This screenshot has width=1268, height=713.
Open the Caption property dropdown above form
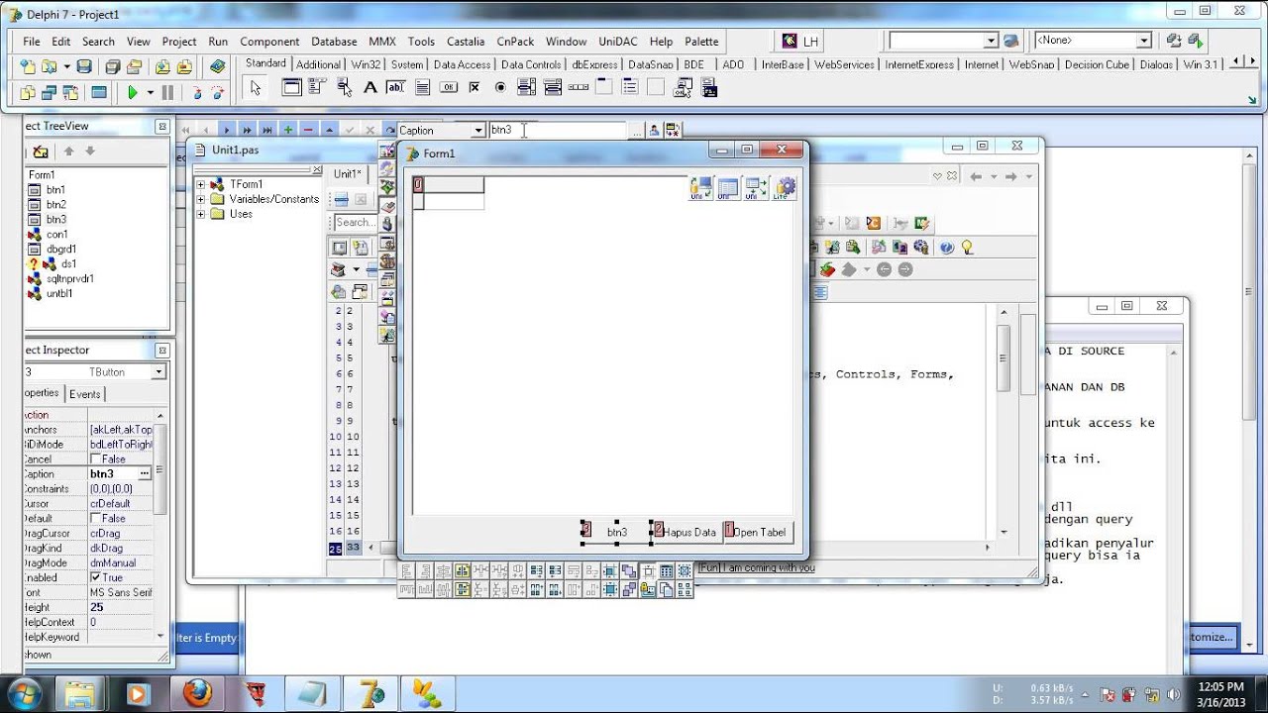pos(478,131)
